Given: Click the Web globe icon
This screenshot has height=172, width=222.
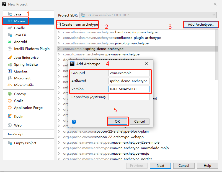Looking at the screenshot, I should [10, 125].
